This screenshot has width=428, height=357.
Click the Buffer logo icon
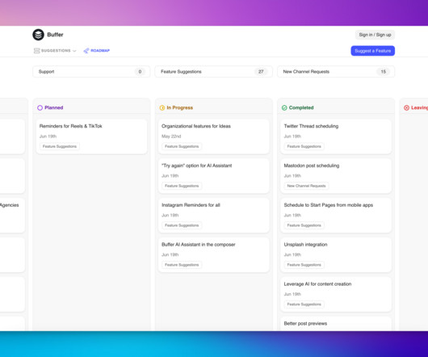click(x=38, y=35)
